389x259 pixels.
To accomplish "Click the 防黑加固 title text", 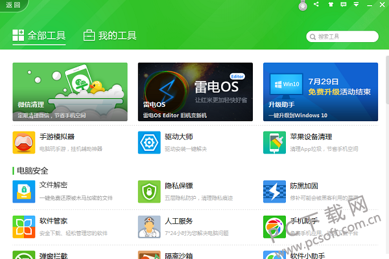I will click(304, 186).
